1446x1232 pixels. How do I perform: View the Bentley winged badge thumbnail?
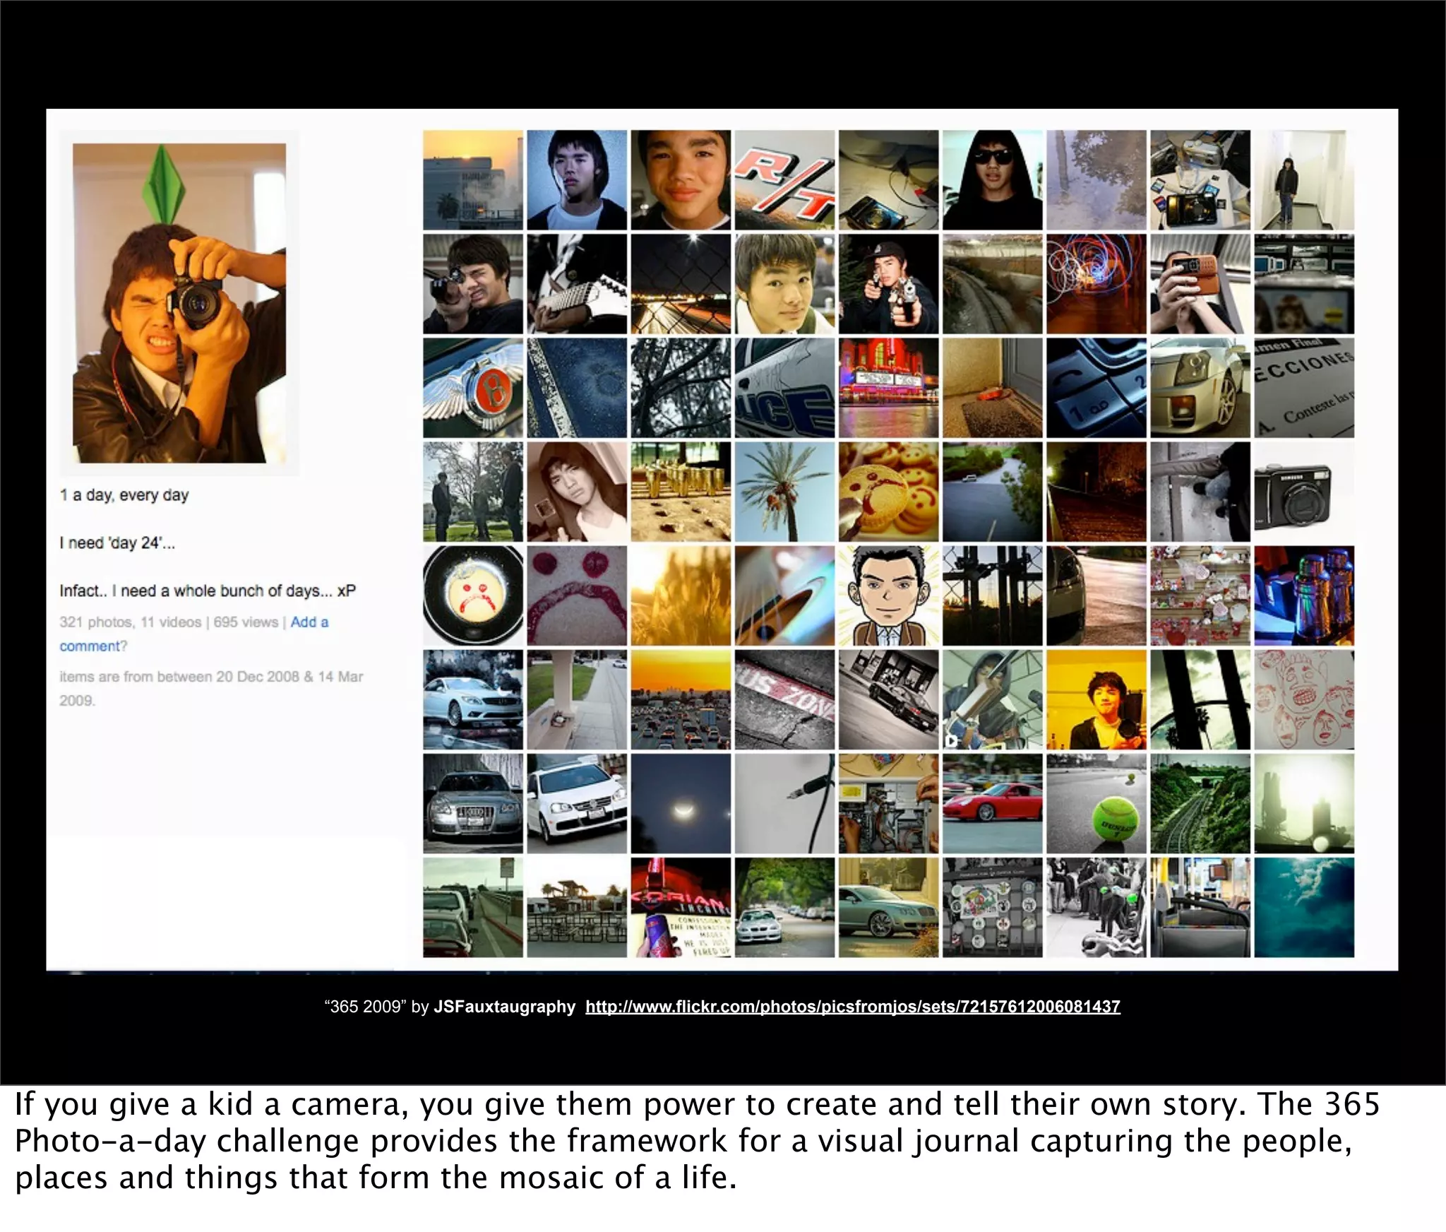coord(473,387)
